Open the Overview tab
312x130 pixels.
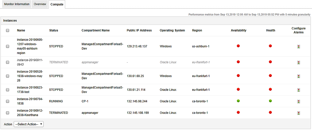[40, 4]
